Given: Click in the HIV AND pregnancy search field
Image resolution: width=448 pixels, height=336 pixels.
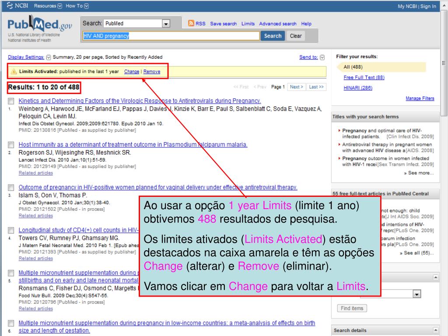Looking at the screenshot, I should point(171,36).
